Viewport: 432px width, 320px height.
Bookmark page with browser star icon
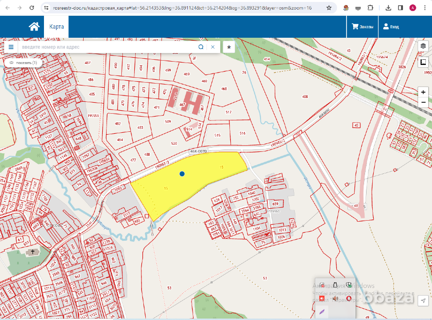pos(329,8)
